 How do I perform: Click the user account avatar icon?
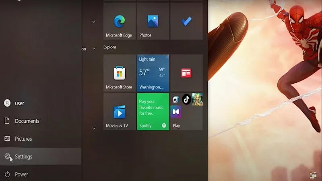[x=7, y=103]
